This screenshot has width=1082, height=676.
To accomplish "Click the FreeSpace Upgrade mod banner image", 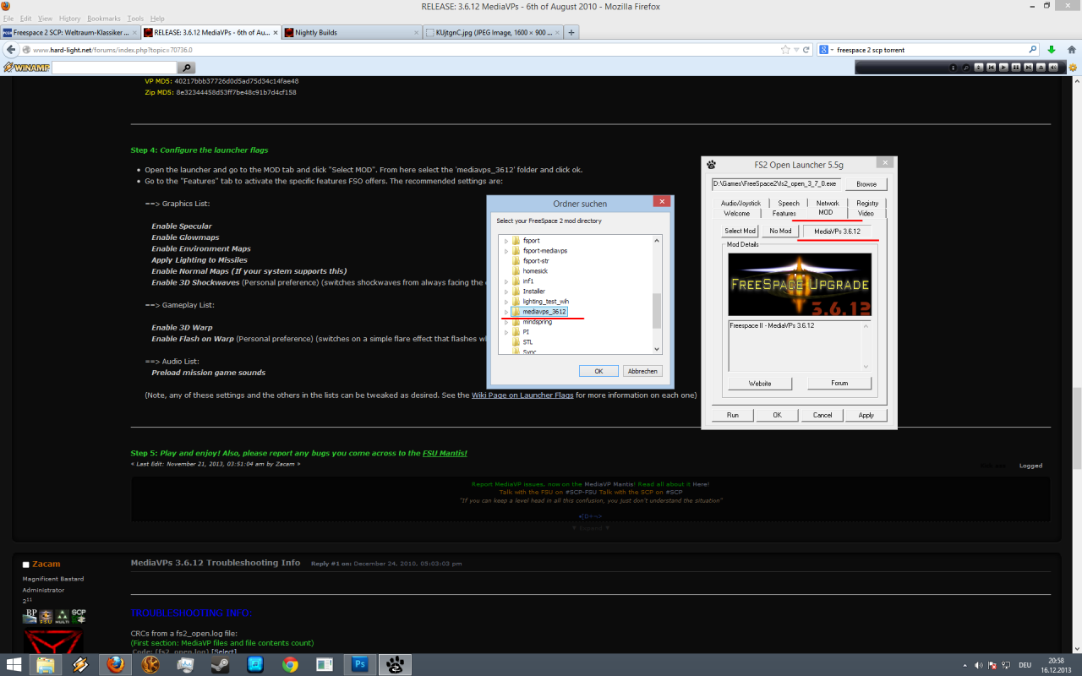I will click(799, 285).
